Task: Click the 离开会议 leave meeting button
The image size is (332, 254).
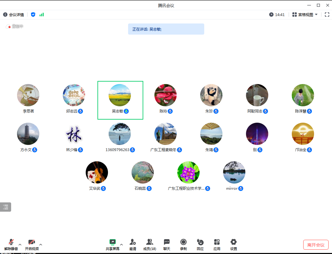Action: coord(316,245)
